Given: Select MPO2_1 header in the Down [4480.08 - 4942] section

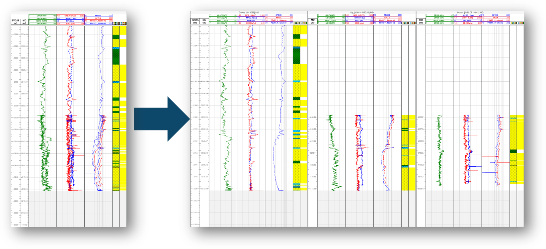Looking at the screenshot, I should coord(468,15).
